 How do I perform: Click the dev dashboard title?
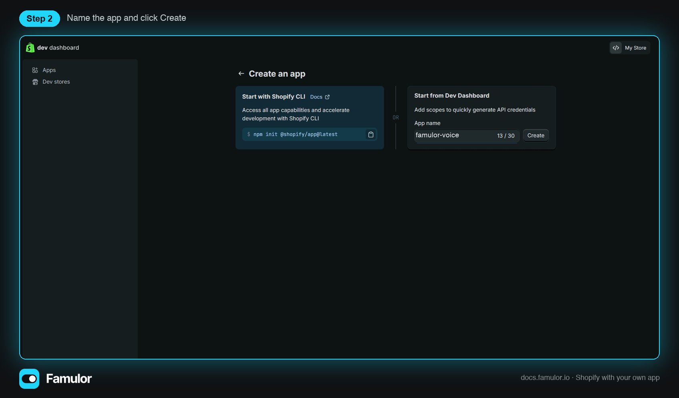click(58, 48)
